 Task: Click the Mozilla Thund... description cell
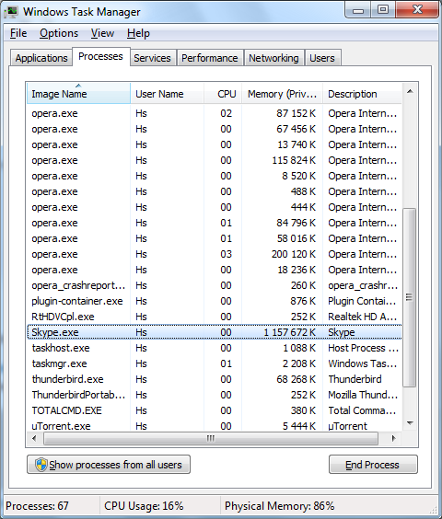pos(362,395)
